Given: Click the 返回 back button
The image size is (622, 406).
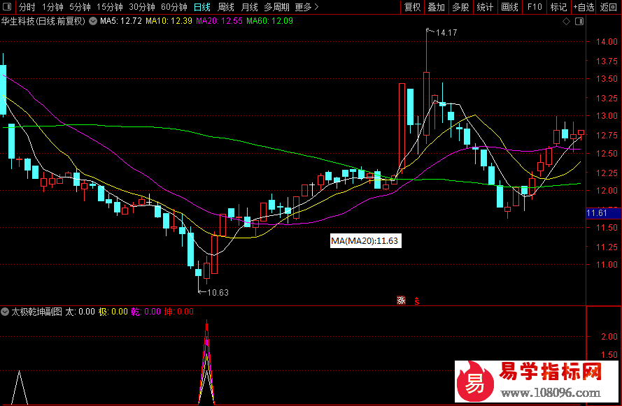Looking at the screenshot, I should [609, 7].
